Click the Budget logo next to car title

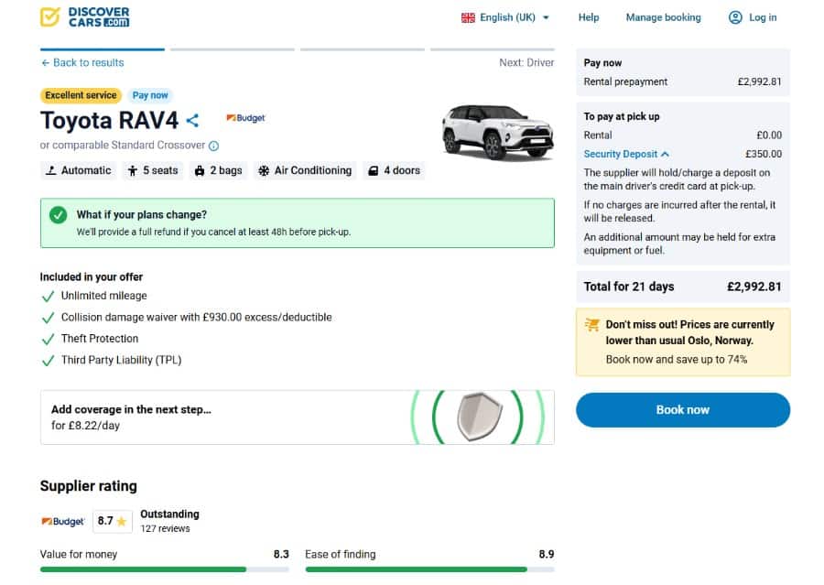[245, 118]
